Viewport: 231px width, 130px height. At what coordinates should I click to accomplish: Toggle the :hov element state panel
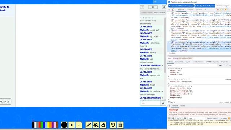[x=221, y=65]
